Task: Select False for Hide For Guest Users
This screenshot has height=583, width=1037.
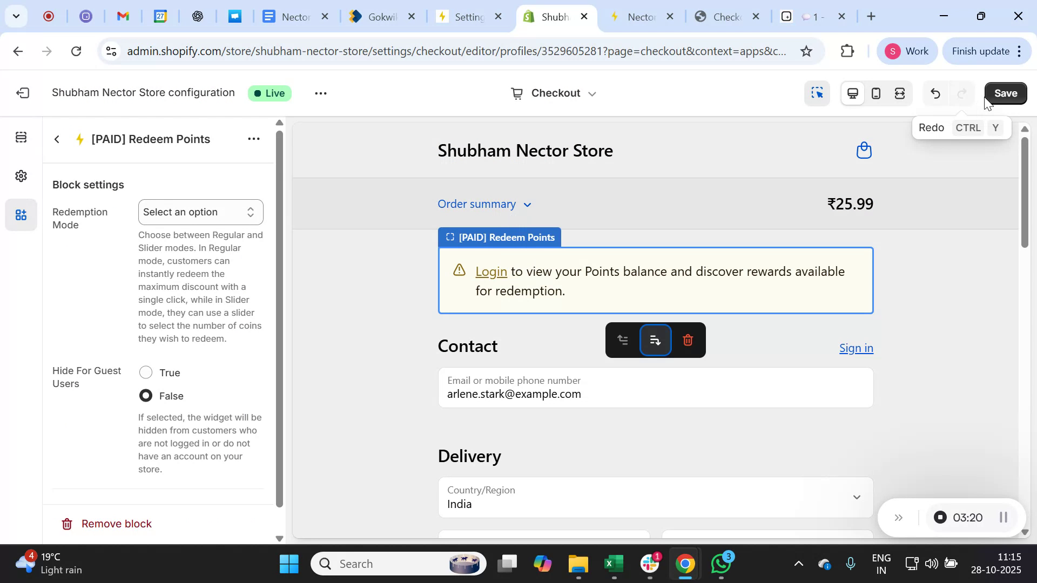Action: (145, 396)
